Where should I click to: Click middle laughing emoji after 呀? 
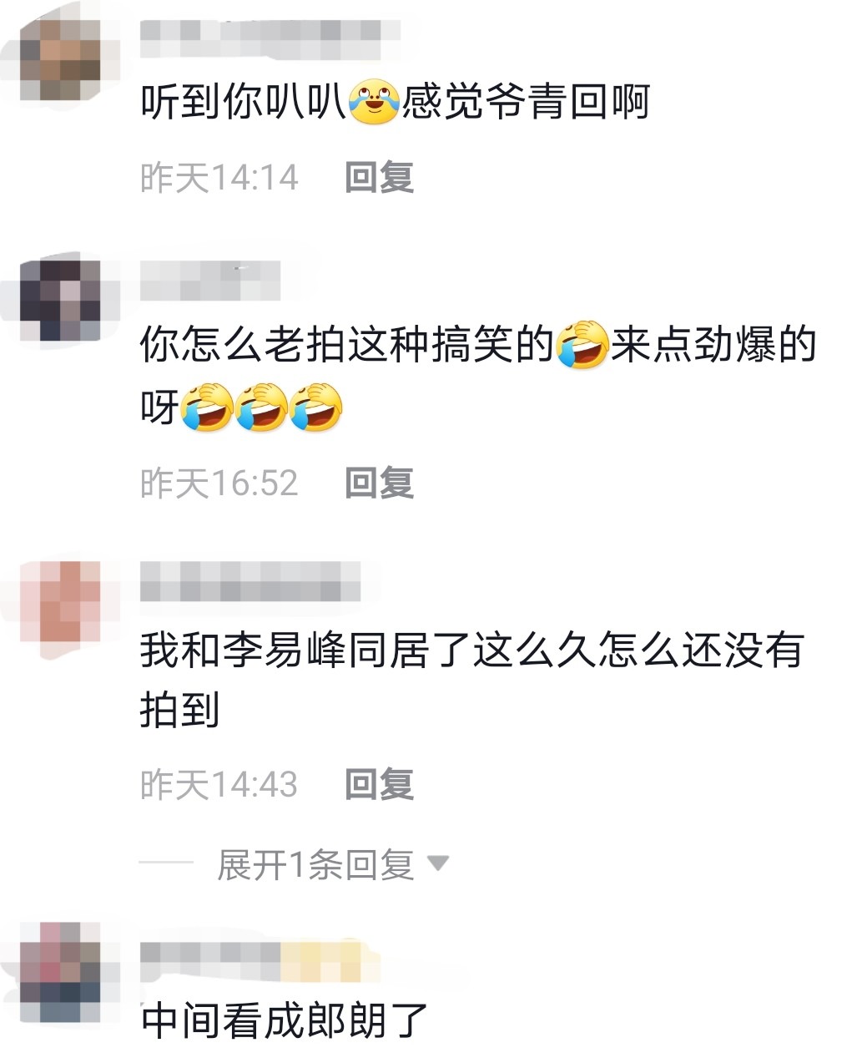coord(261,407)
